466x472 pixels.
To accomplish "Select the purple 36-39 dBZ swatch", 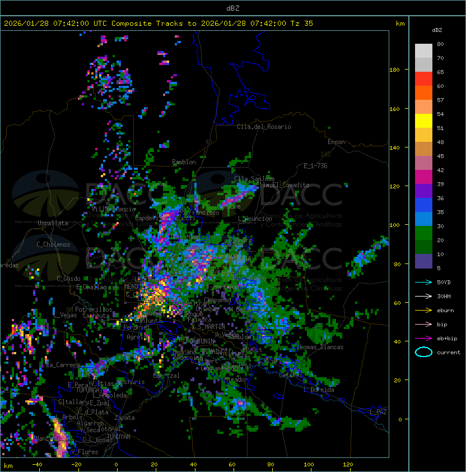I will point(423,191).
